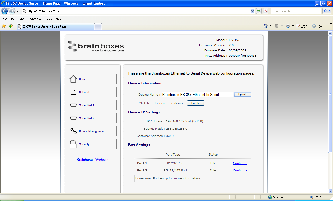Viewport: 333px width, 201px height.
Task: Select the Network icon in the sidebar
Action: tap(73, 92)
